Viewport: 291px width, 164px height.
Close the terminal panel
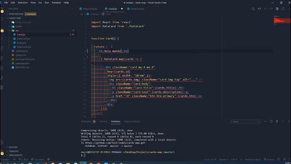[x=289, y=122]
